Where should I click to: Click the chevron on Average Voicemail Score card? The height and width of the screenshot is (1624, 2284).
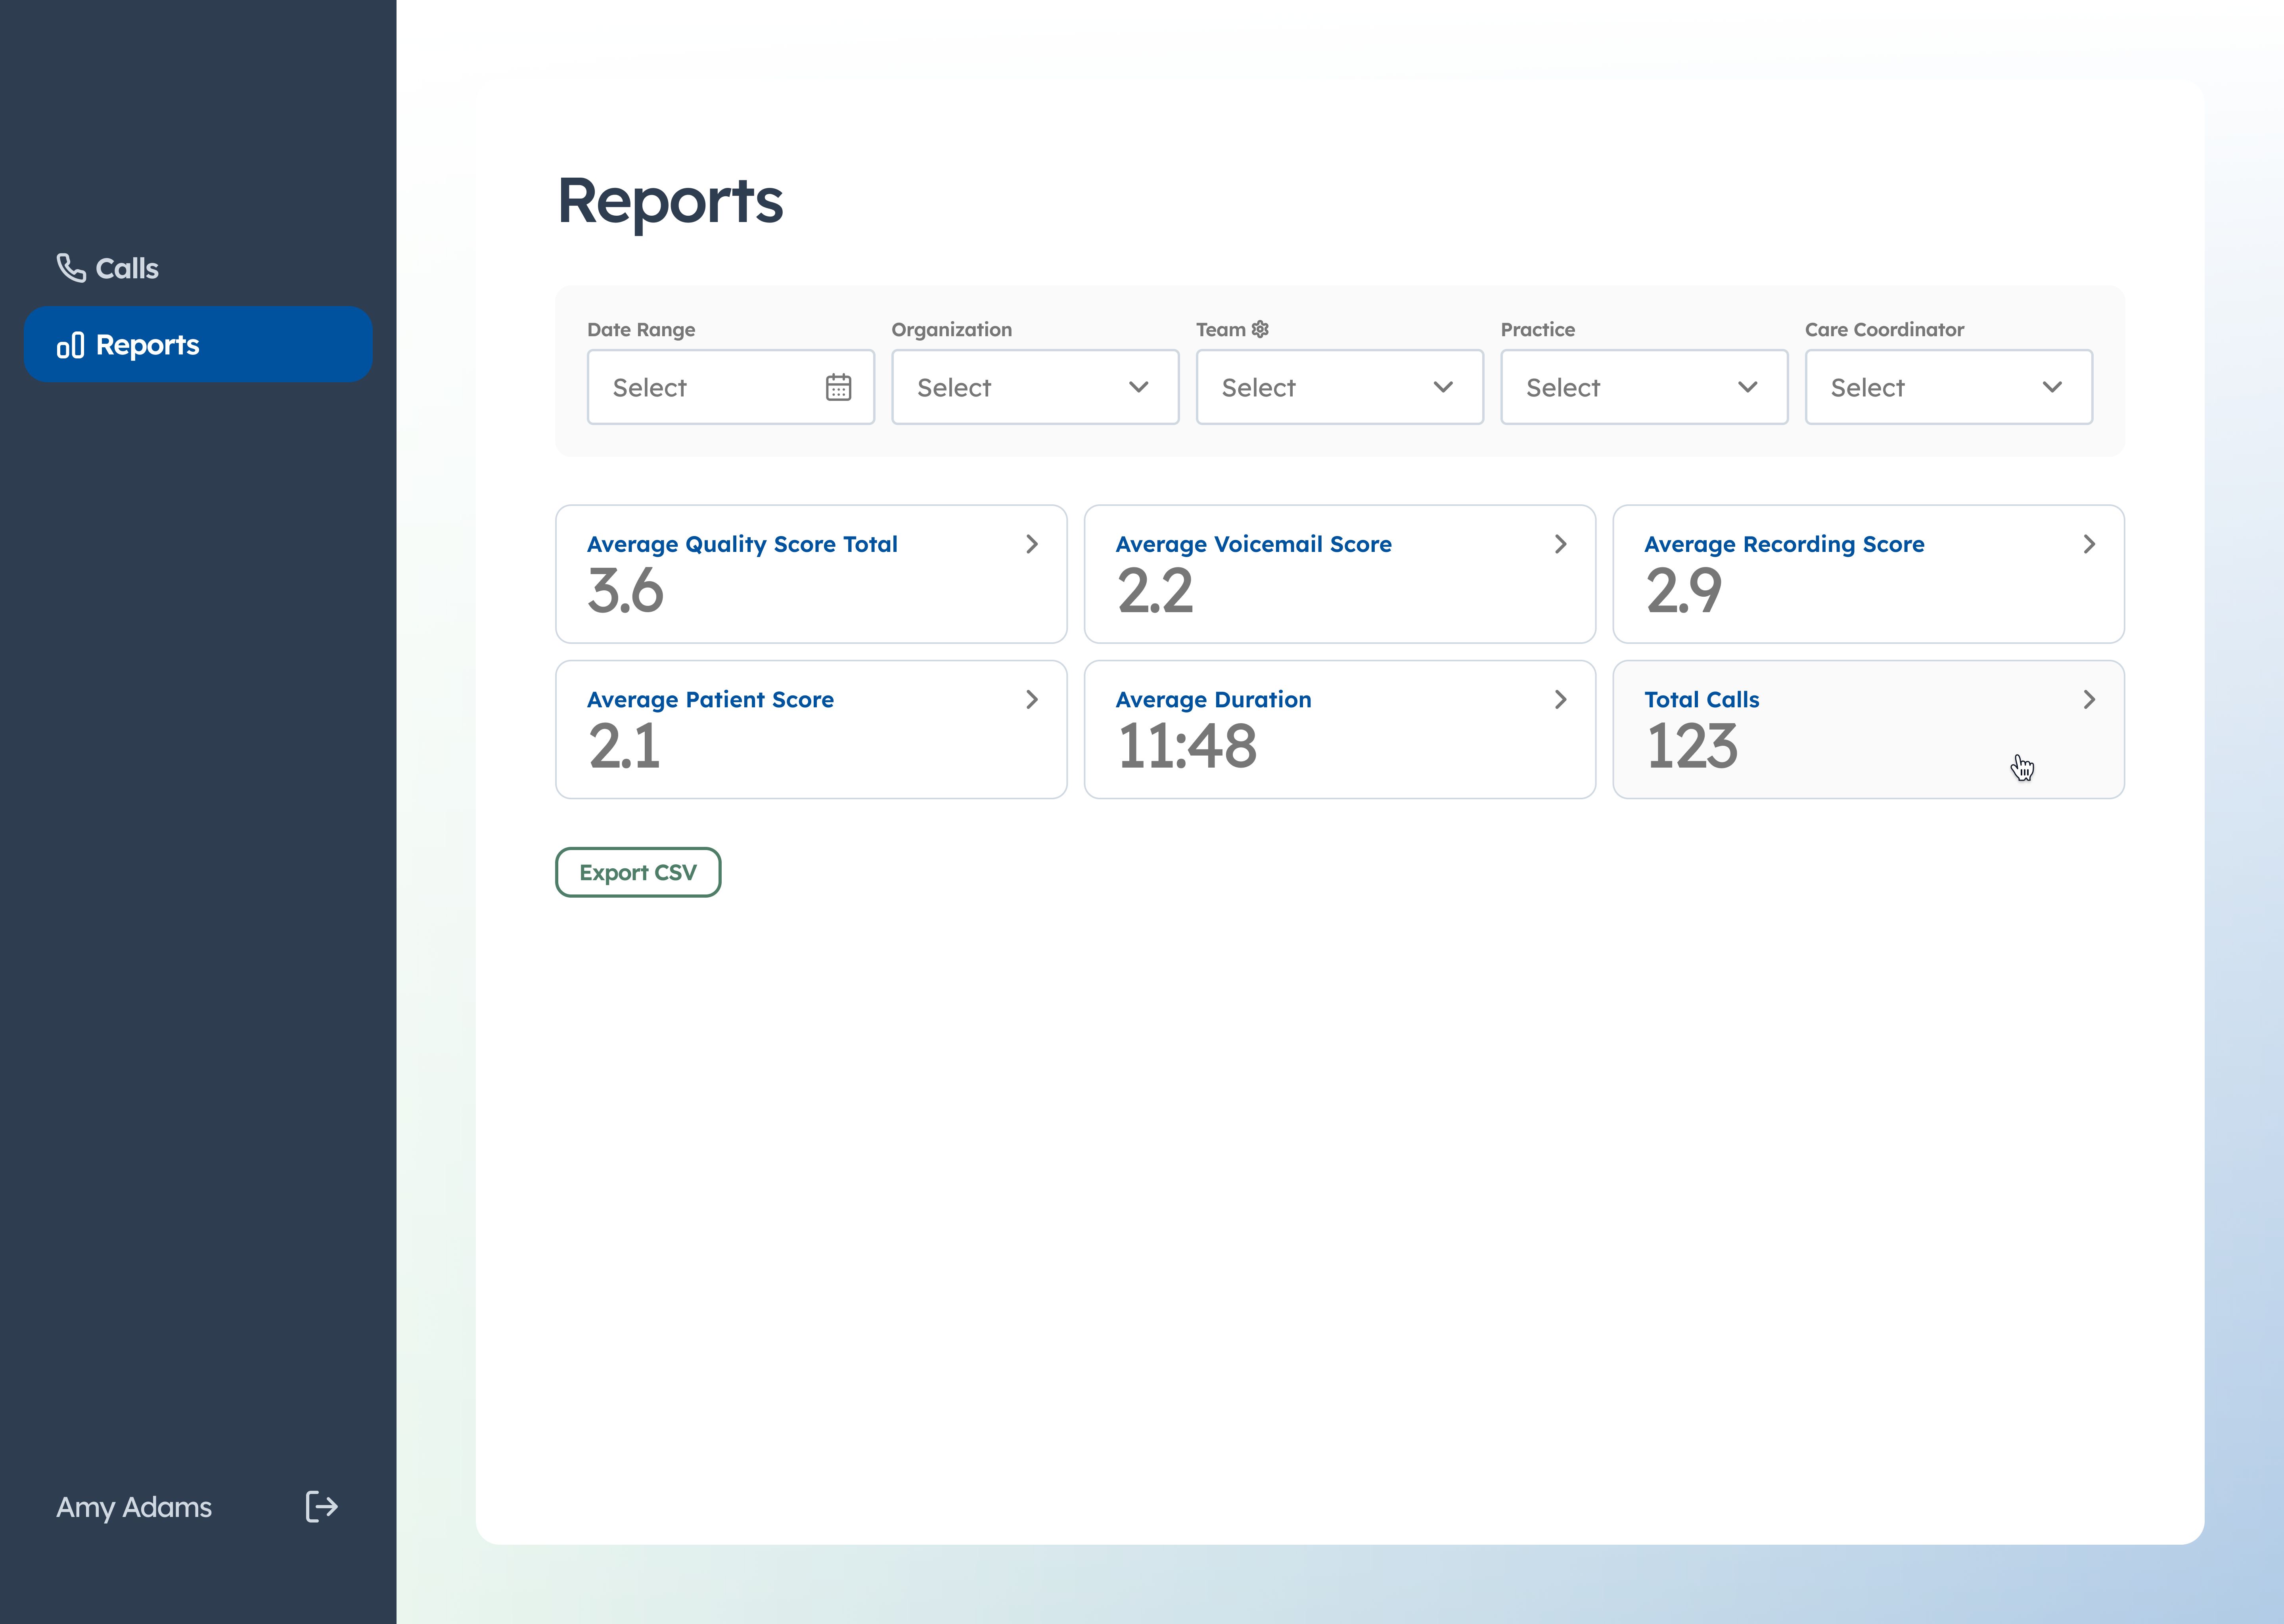click(1560, 544)
